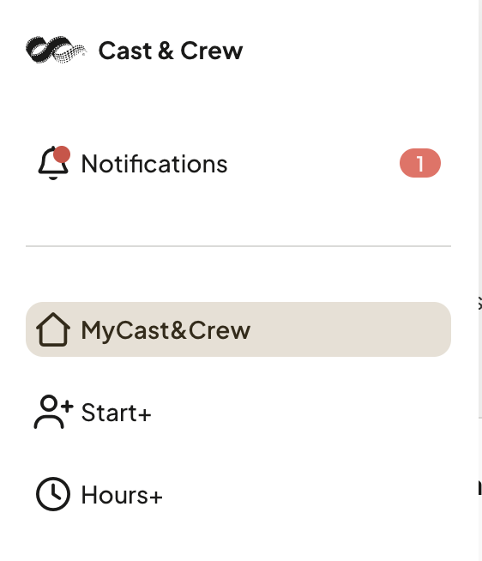Click the Notifications text label
Screen dimensions: 482x561
(x=154, y=164)
